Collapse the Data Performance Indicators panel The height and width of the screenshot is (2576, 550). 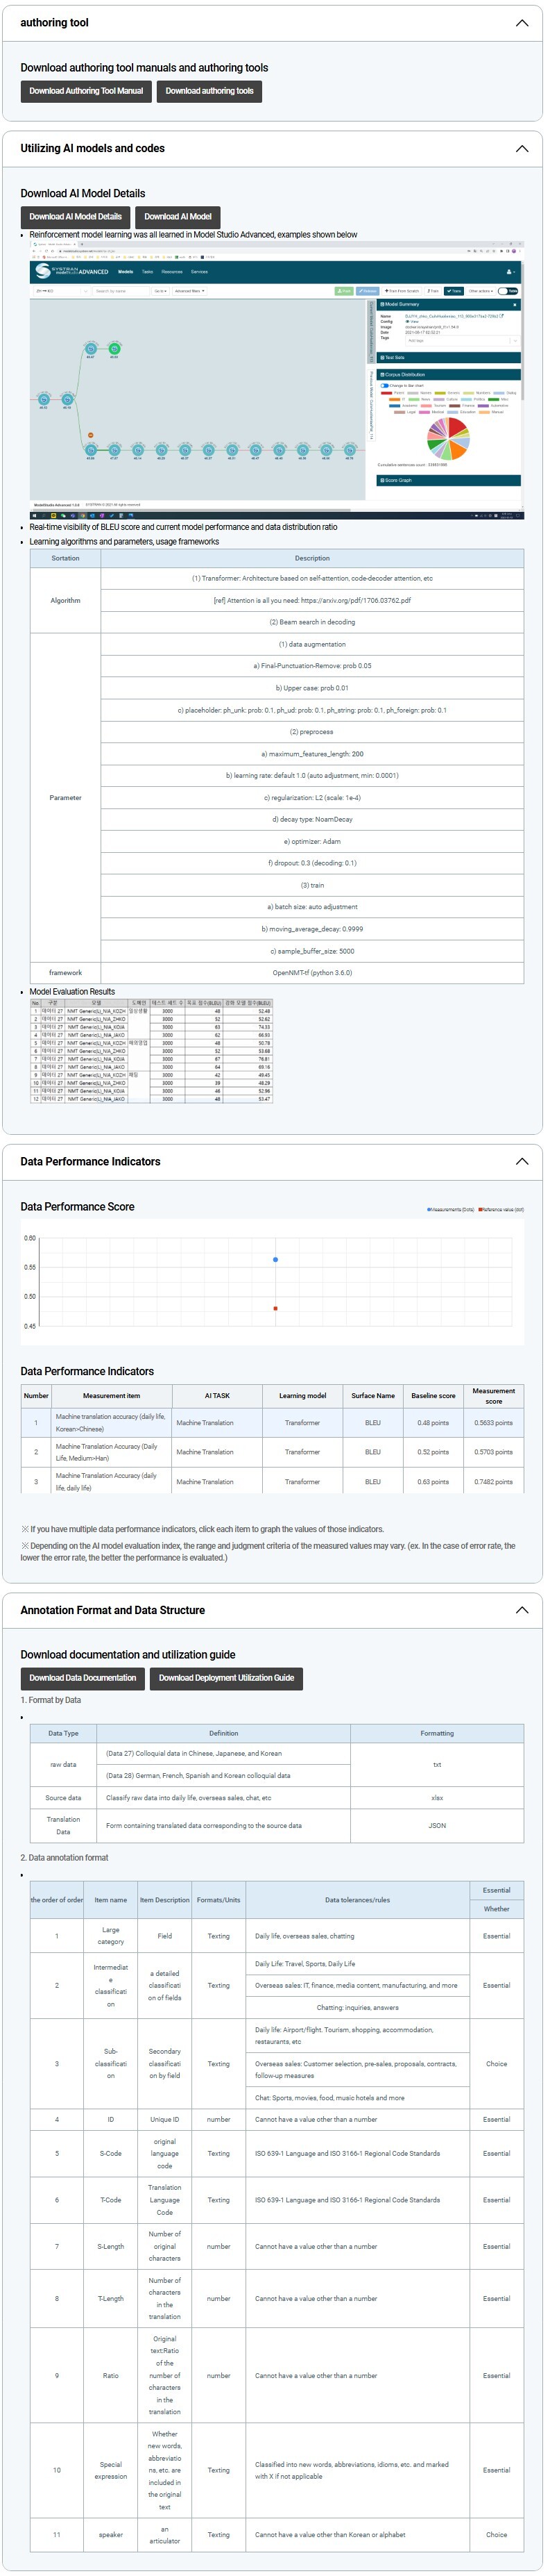pos(521,1162)
